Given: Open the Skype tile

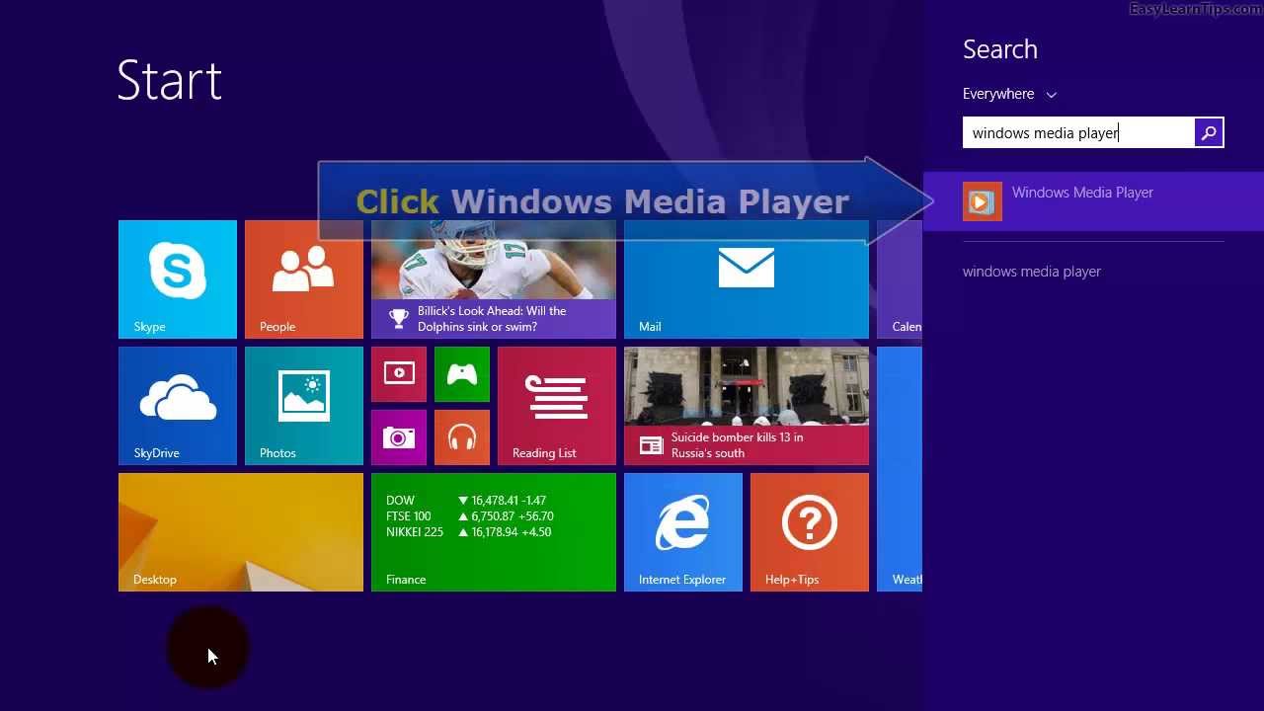Looking at the screenshot, I should click(178, 279).
